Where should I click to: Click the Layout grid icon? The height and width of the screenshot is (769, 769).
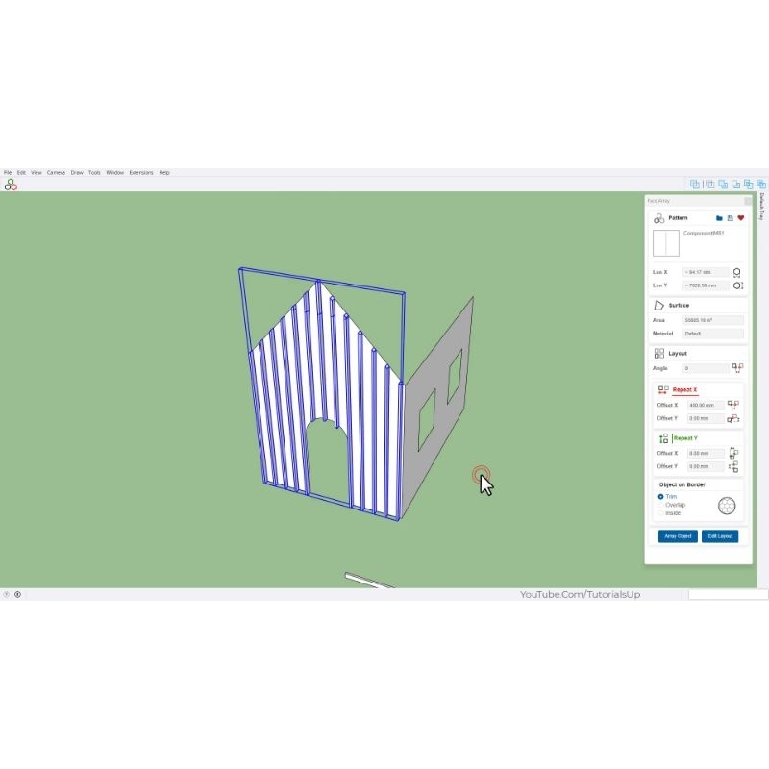(659, 354)
